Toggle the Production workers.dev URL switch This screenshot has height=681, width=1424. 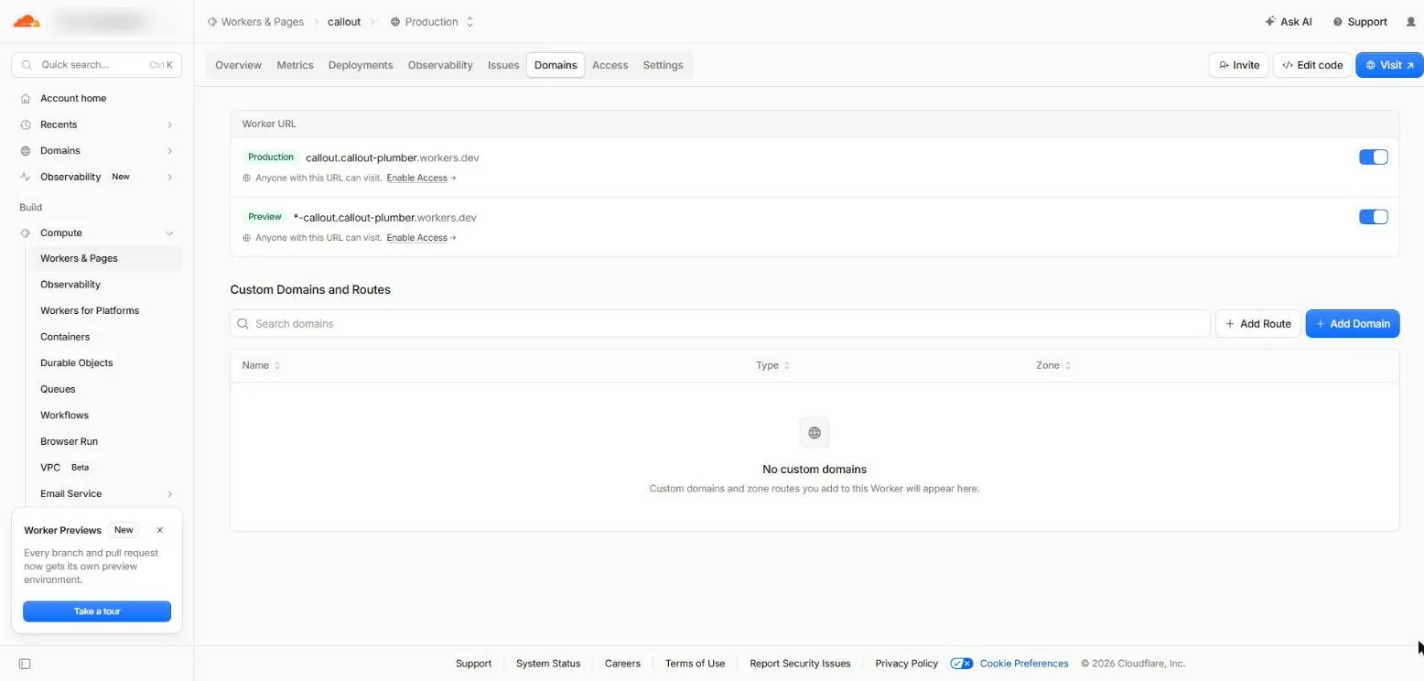tap(1374, 157)
